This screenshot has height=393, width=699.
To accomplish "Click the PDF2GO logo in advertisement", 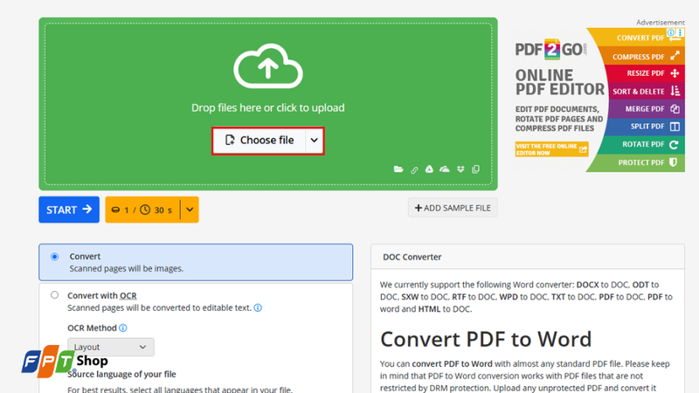I will (551, 49).
